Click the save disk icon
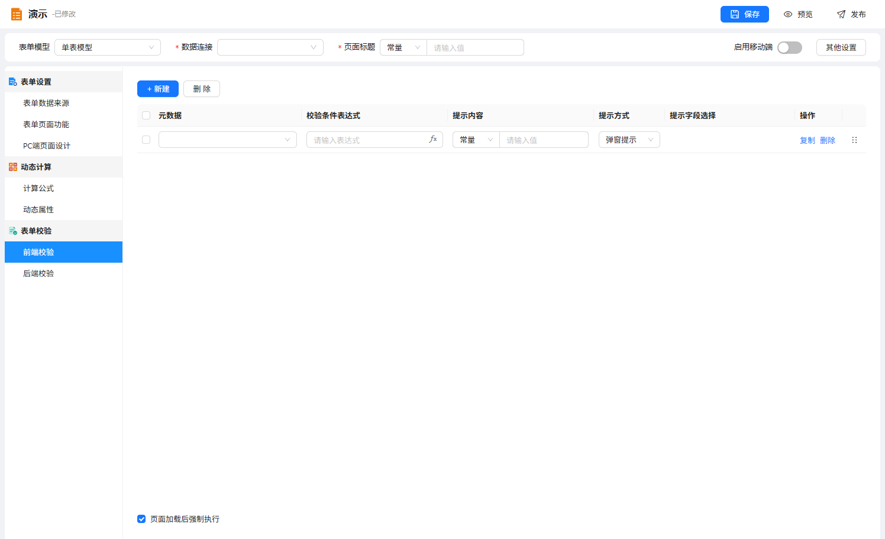Viewport: 885px width, 539px height. click(735, 14)
